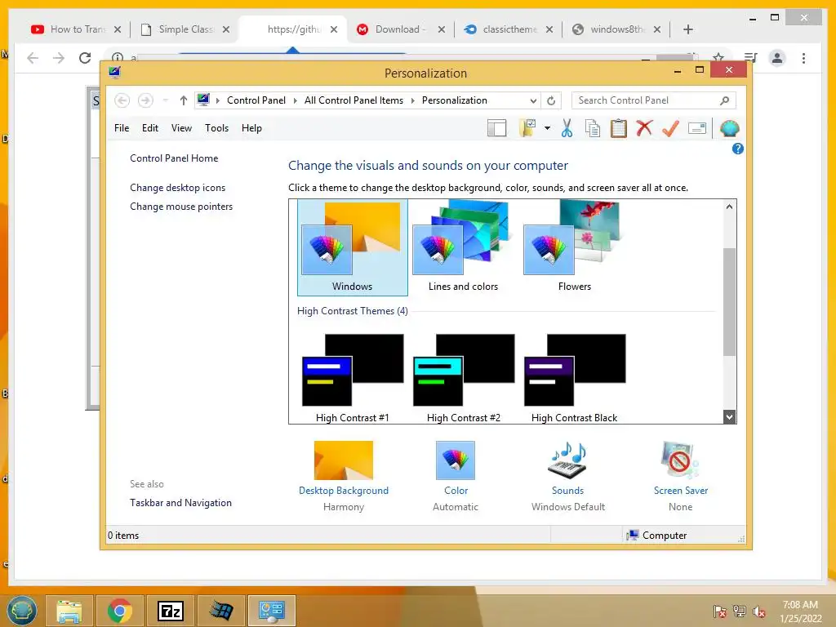Switch to the Download browser tab
The height and width of the screenshot is (627, 836).
pyautogui.click(x=400, y=29)
